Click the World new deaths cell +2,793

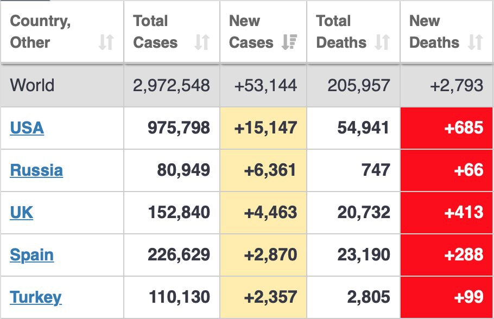click(x=456, y=86)
